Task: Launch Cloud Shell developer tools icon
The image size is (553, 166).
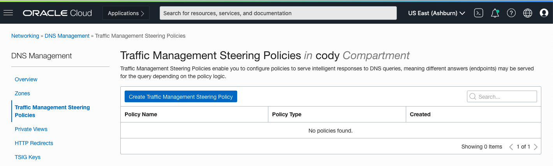Action: pos(479,13)
